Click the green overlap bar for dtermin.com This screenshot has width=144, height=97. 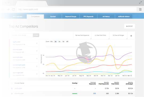tap(75, 94)
